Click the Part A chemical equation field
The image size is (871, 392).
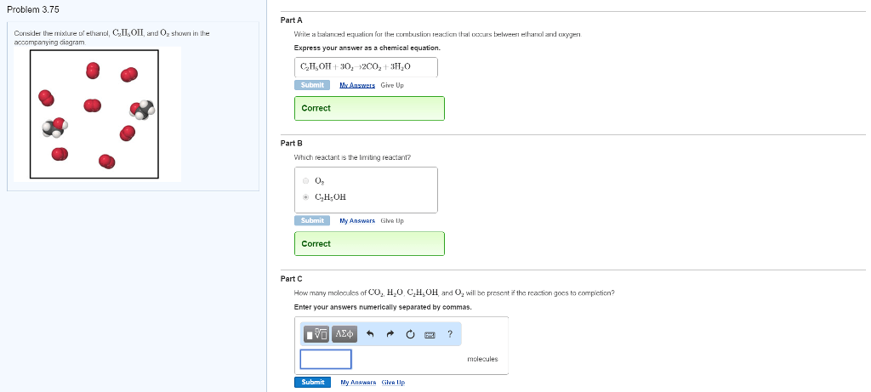[366, 66]
